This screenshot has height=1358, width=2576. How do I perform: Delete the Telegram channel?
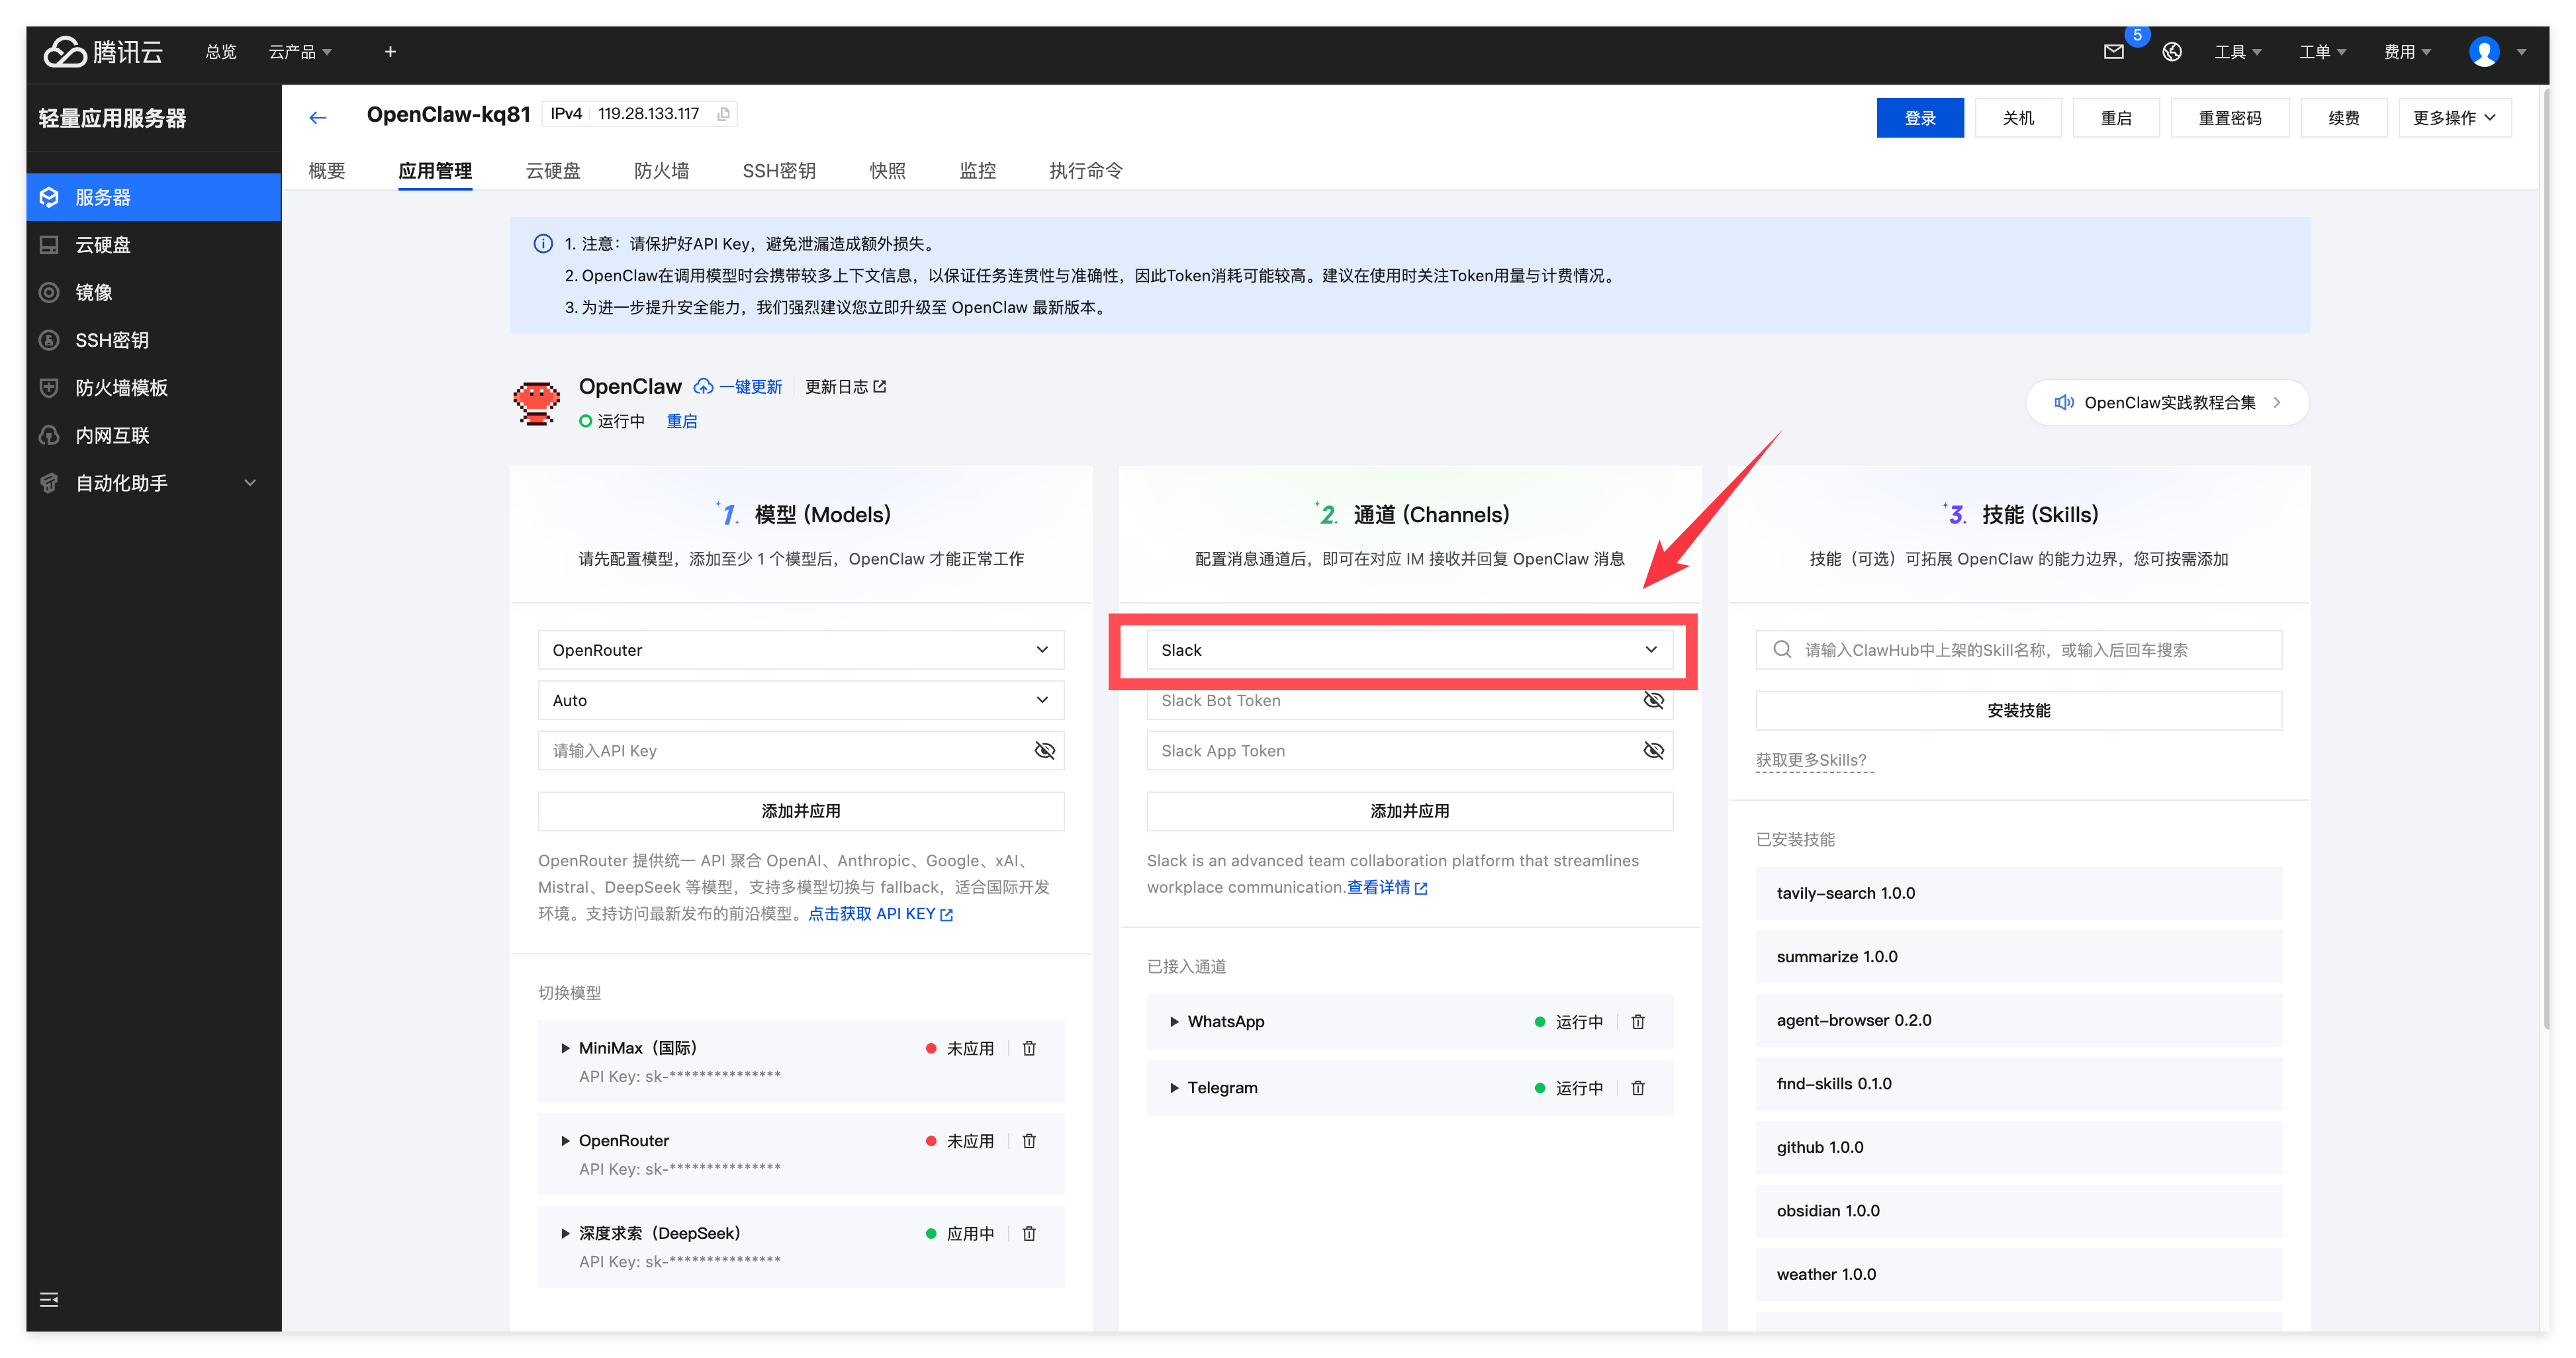click(x=1638, y=1087)
